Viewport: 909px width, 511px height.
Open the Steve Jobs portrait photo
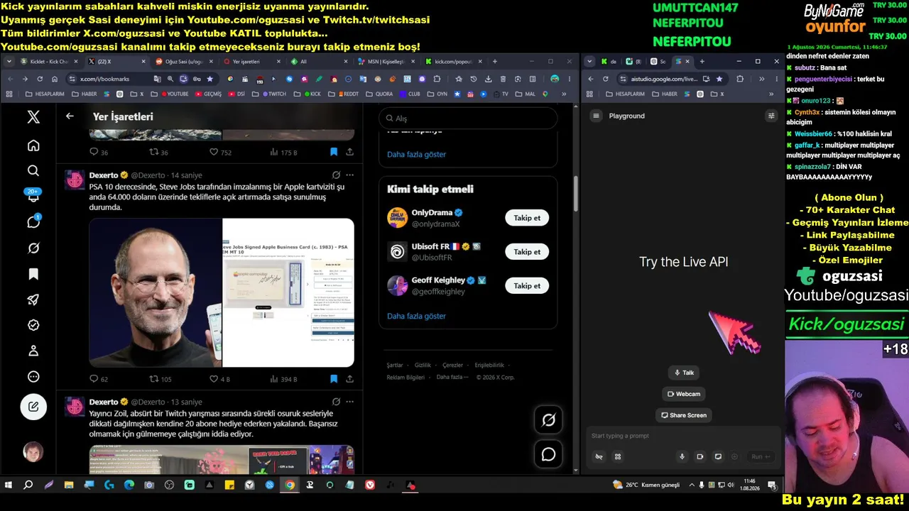tap(156, 292)
